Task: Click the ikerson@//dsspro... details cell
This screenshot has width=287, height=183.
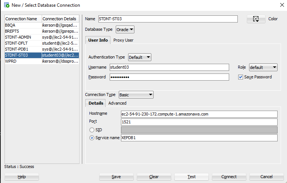Action: click(60, 61)
